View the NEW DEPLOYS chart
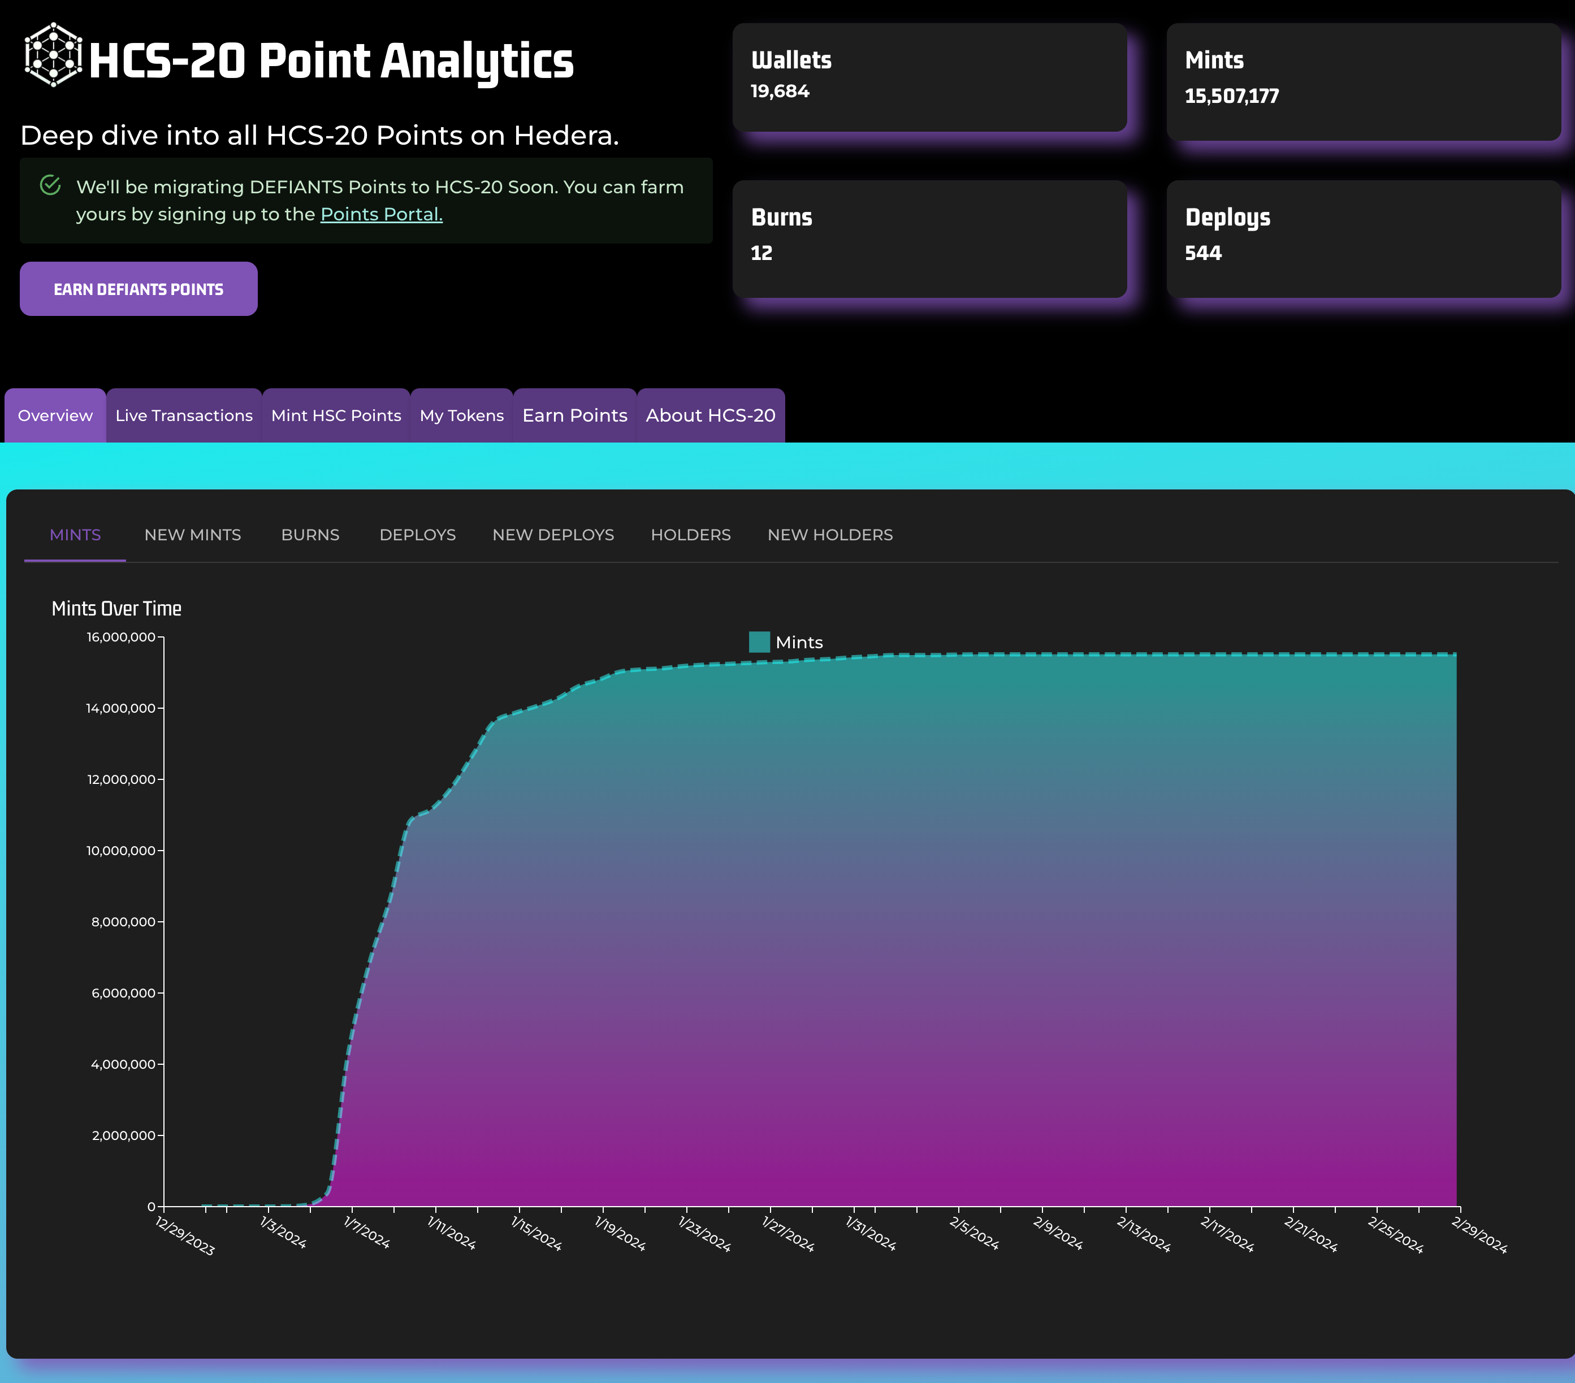 point(552,534)
